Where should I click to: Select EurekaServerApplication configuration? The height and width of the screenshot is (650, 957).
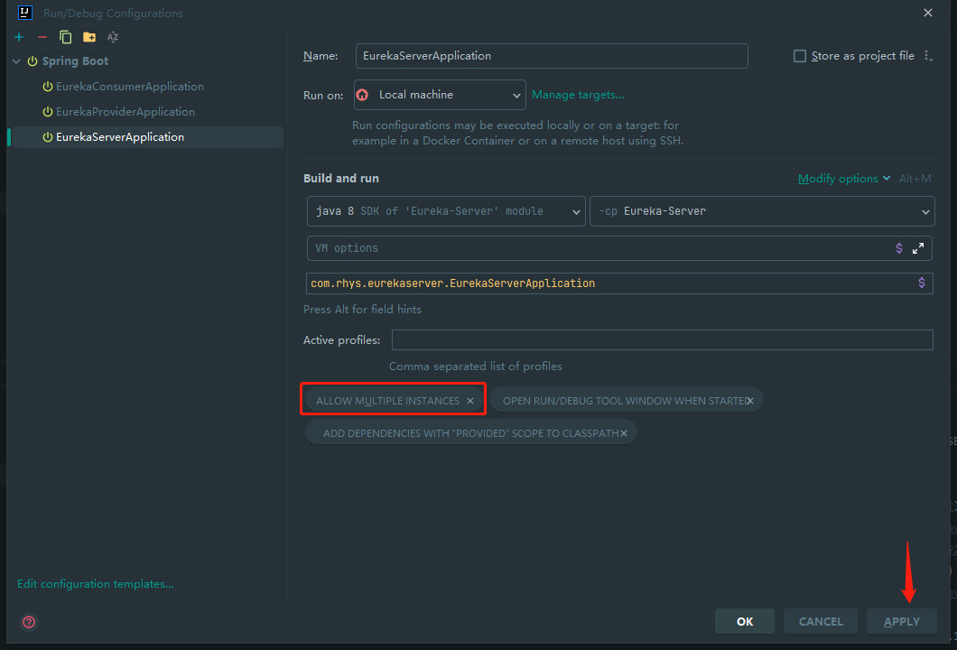click(x=147, y=137)
